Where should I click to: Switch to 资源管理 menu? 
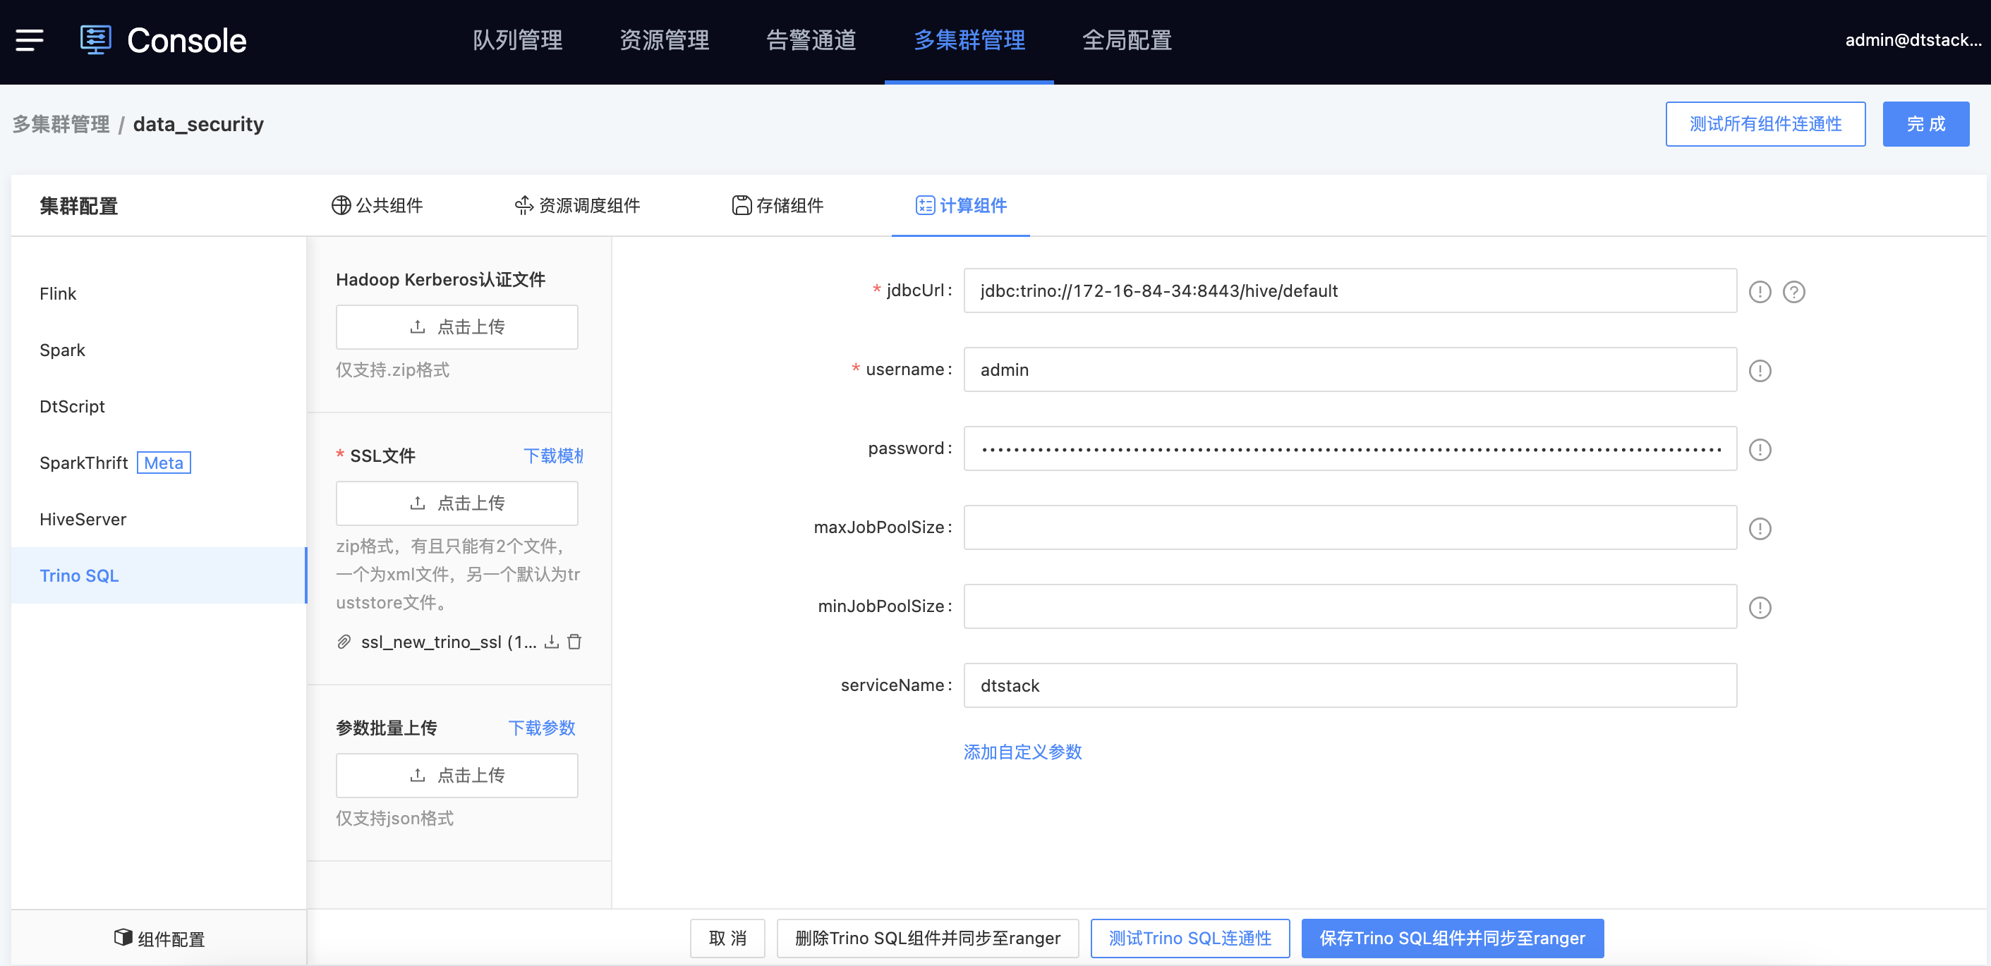[664, 40]
